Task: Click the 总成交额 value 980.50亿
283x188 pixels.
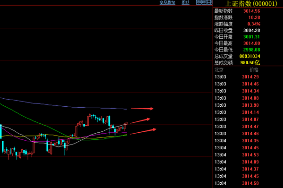Action: (x=250, y=63)
